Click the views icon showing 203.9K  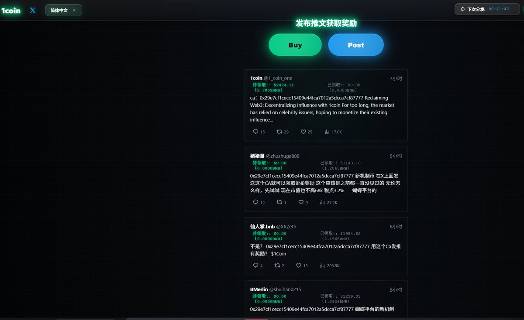point(322,266)
